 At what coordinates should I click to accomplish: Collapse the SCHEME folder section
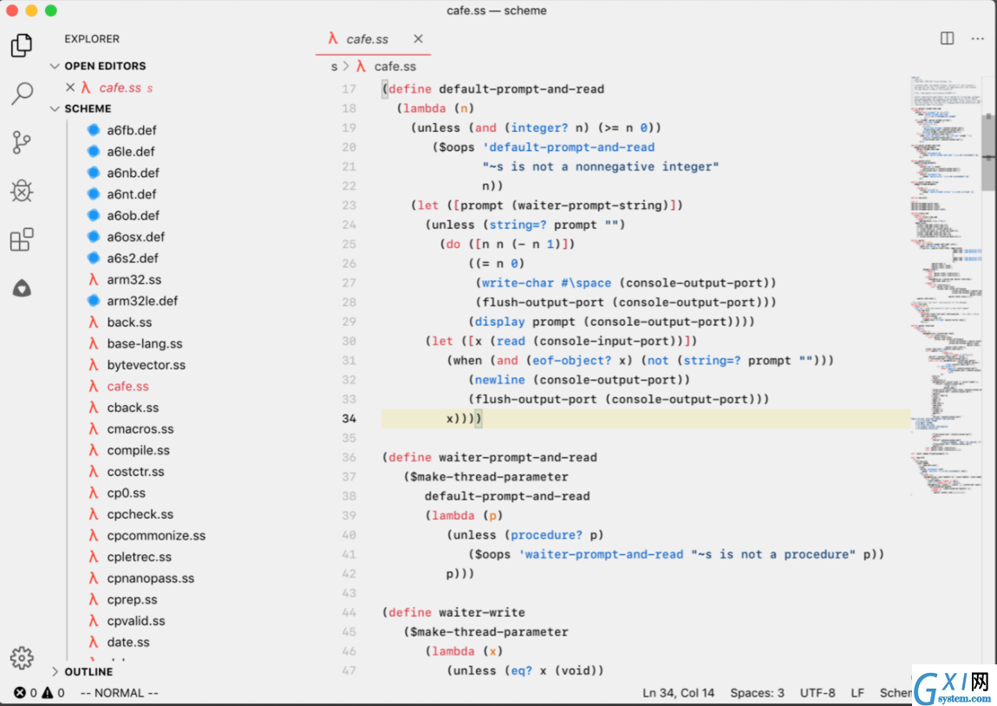point(55,108)
